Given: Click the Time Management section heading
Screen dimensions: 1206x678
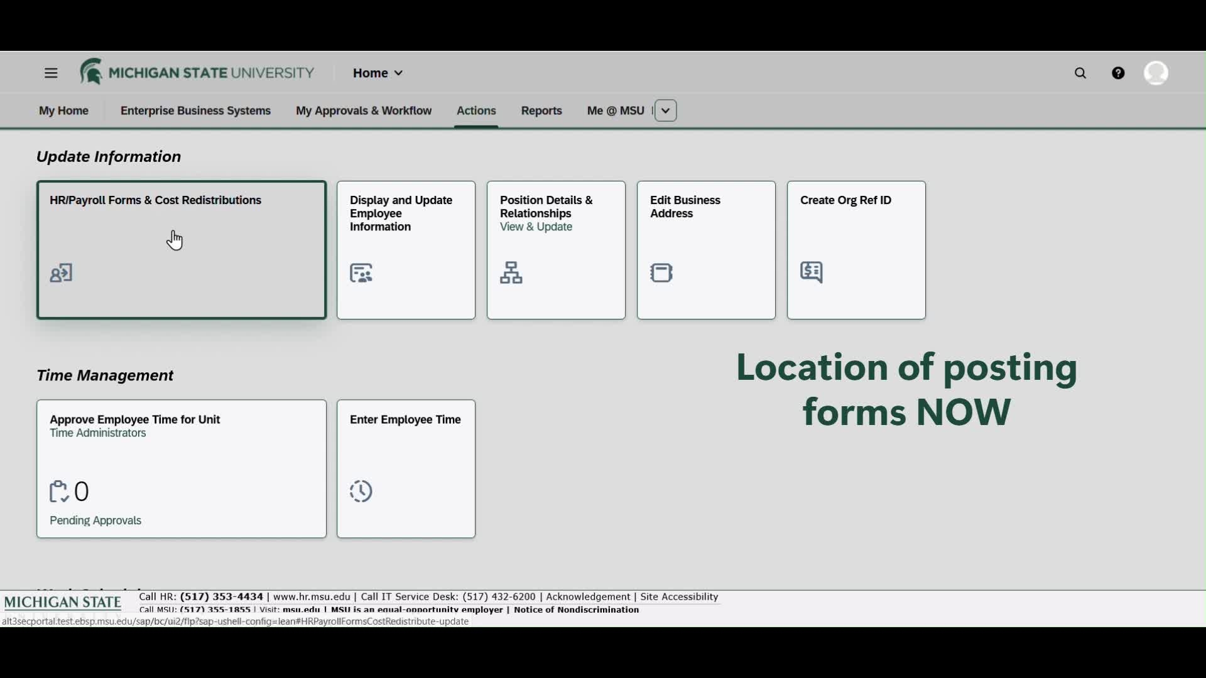Looking at the screenshot, I should click(105, 375).
